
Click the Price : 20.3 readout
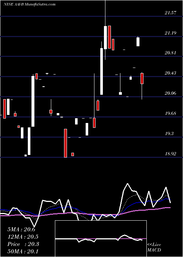[23, 244]
